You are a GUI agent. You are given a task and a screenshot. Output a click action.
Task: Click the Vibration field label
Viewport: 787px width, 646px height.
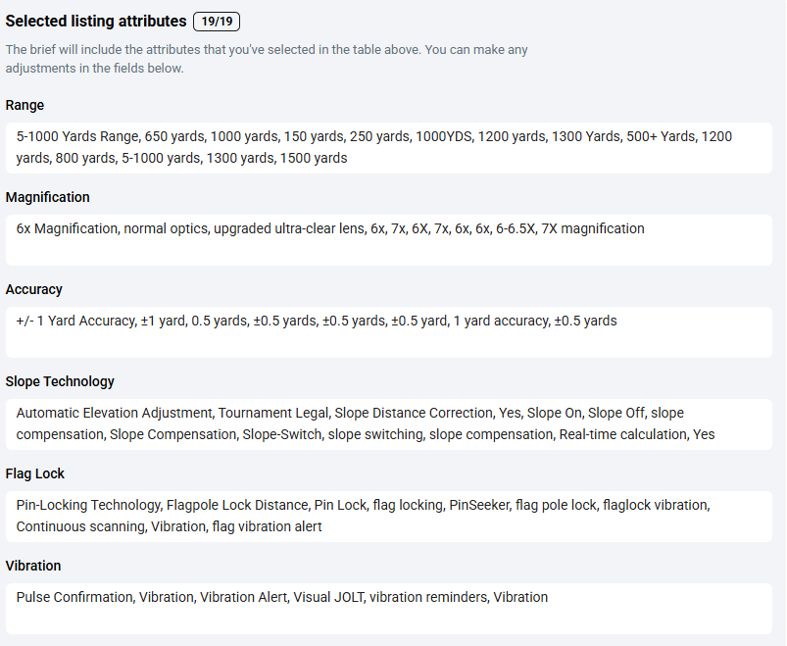point(33,566)
